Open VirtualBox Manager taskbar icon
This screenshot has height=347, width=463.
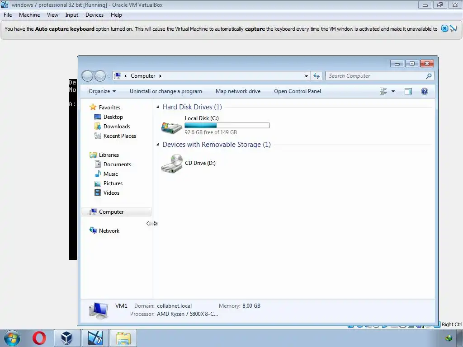tap(67, 338)
